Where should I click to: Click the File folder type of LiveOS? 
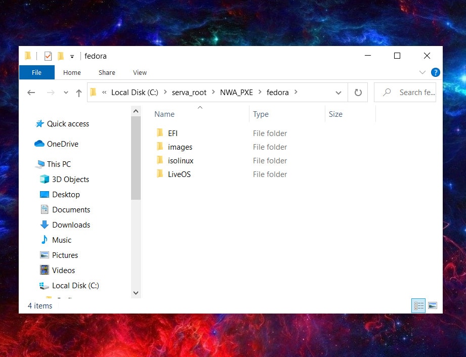tap(270, 174)
